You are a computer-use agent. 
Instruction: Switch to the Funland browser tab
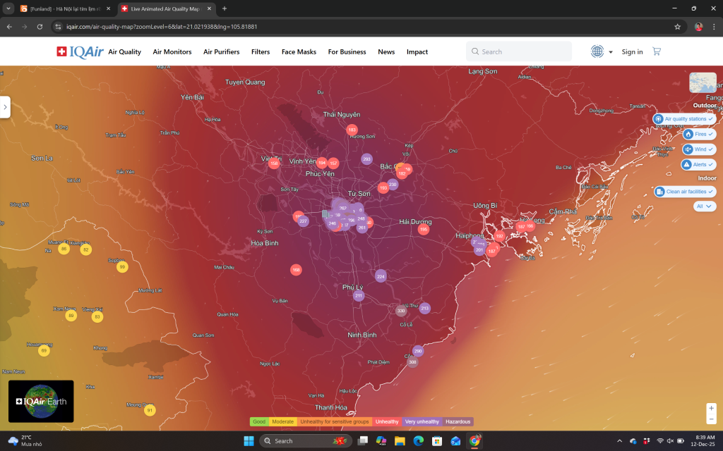(64, 8)
